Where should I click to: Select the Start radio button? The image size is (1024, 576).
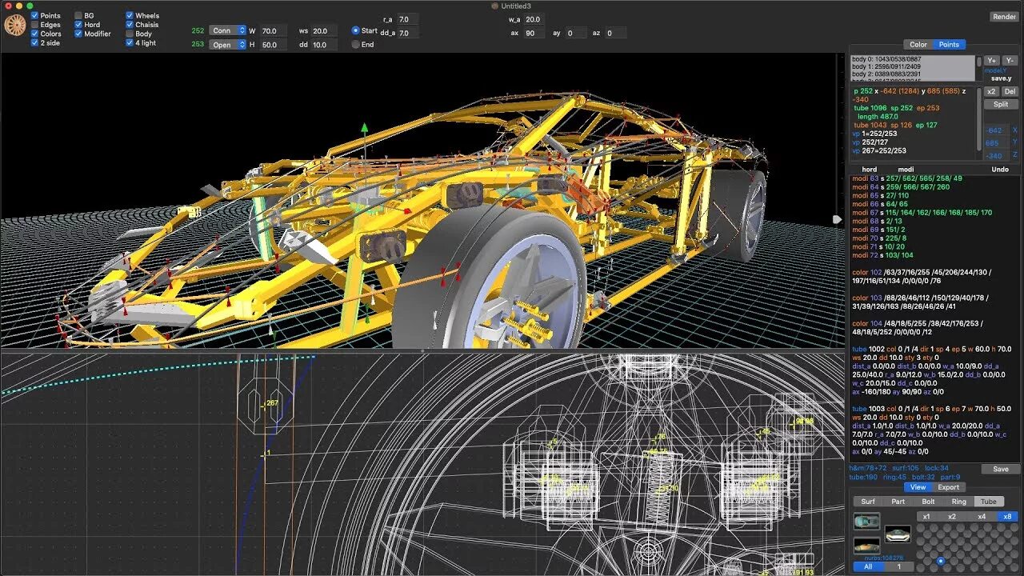356,30
